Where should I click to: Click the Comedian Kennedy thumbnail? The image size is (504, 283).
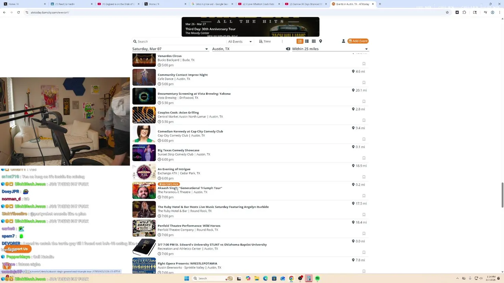tap(144, 134)
